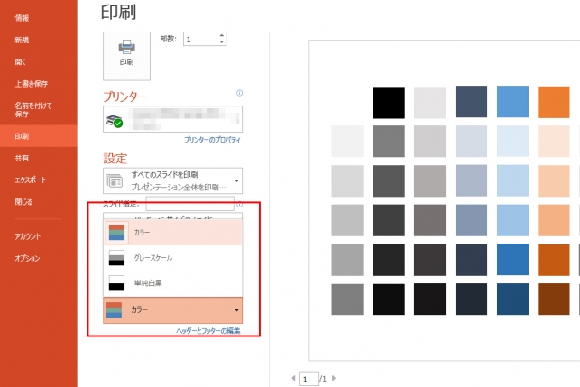Click the slides icon in すべてのスライドを印刷
The image size is (580, 387).
pyautogui.click(x=115, y=181)
